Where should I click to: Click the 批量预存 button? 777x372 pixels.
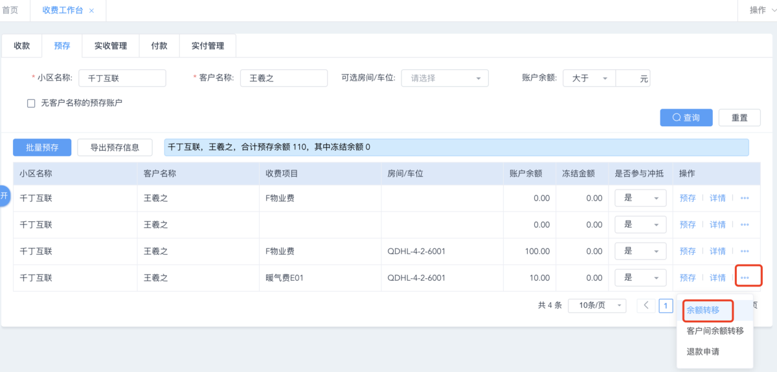[42, 148]
